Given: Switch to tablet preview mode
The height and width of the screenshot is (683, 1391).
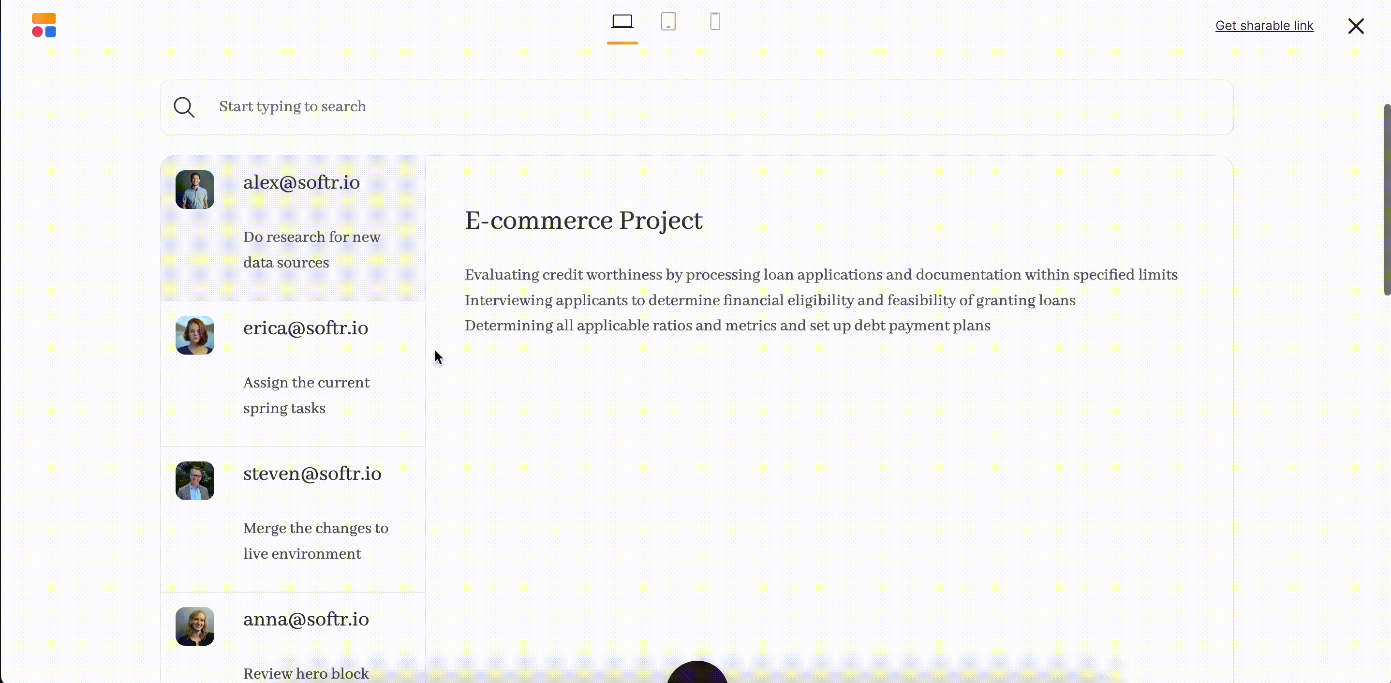Looking at the screenshot, I should click(x=668, y=22).
